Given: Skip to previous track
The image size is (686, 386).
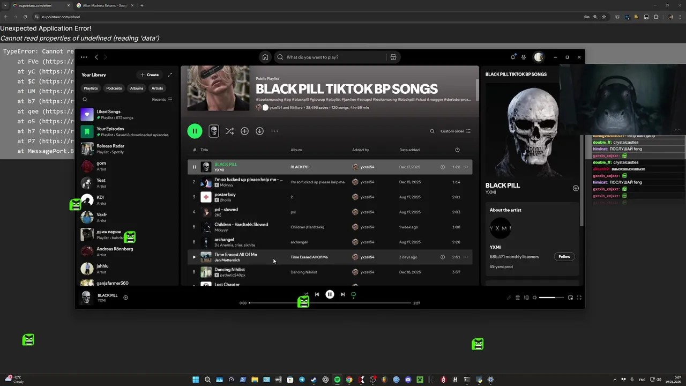Looking at the screenshot, I should [317, 294].
